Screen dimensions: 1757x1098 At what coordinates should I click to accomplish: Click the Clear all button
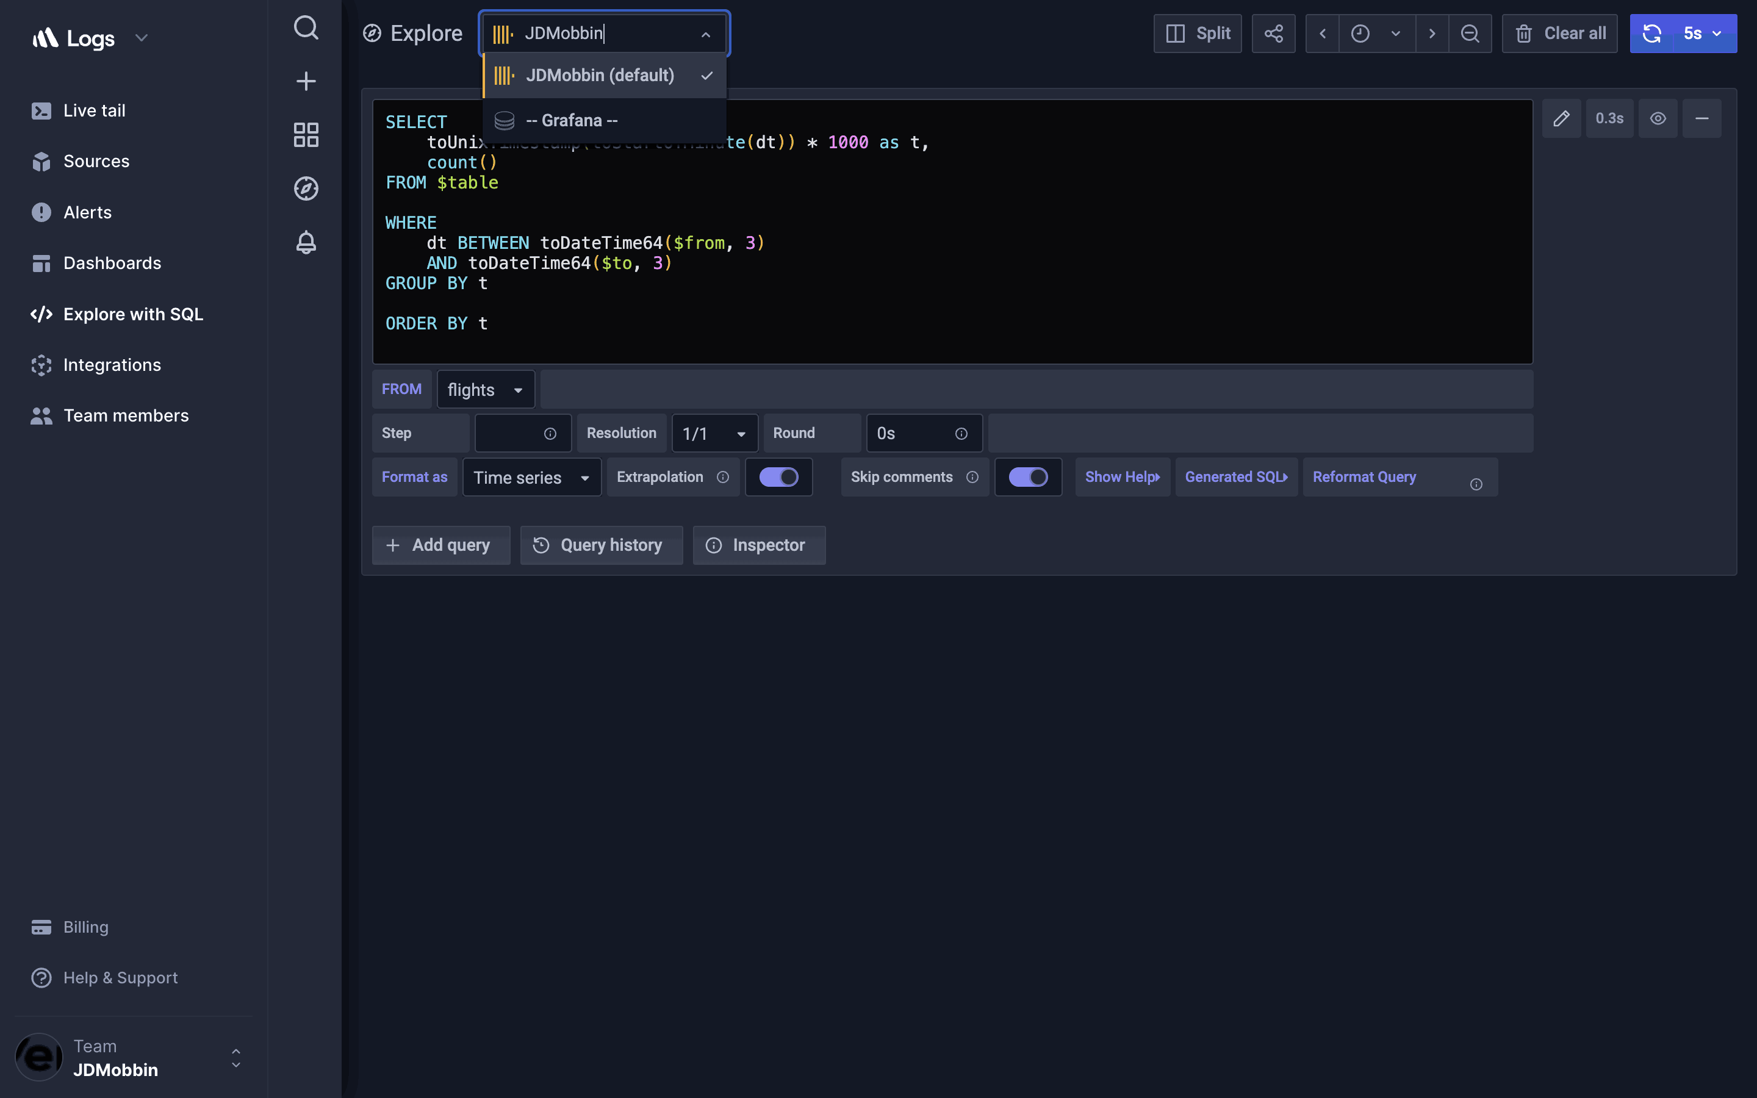point(1559,34)
